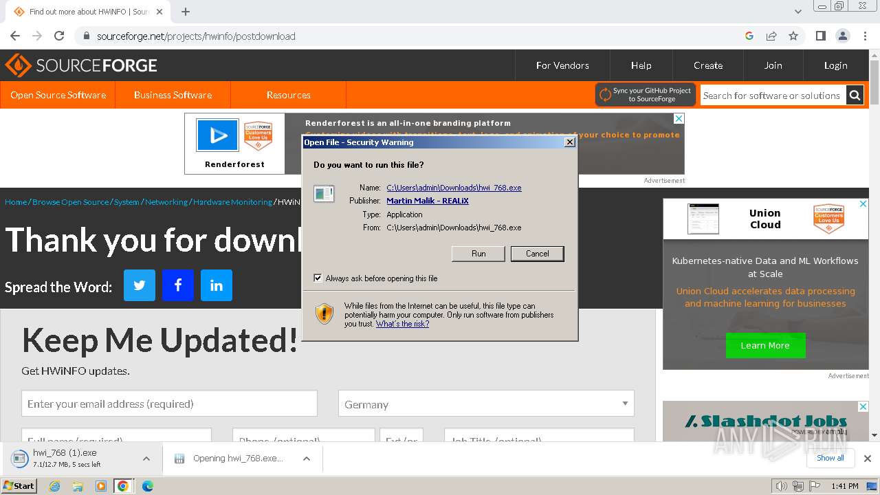
Task: Open Open Source Software menu
Action: click(x=58, y=95)
